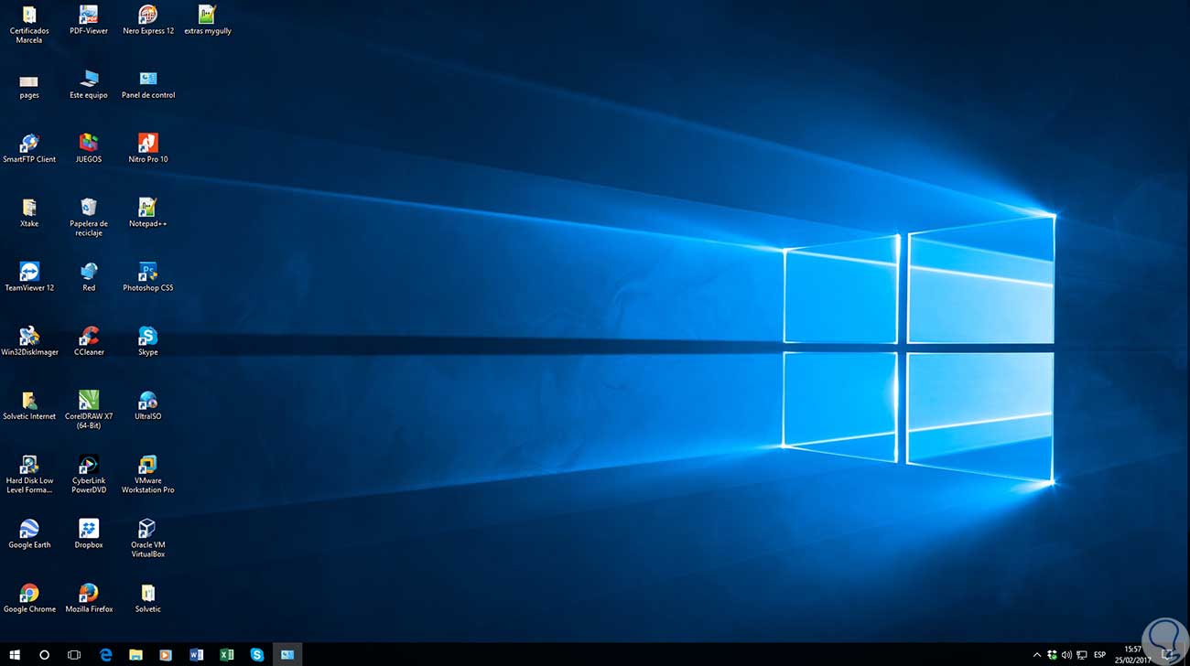The width and height of the screenshot is (1190, 666).
Task: Open Excel from the taskbar
Action: click(x=226, y=655)
